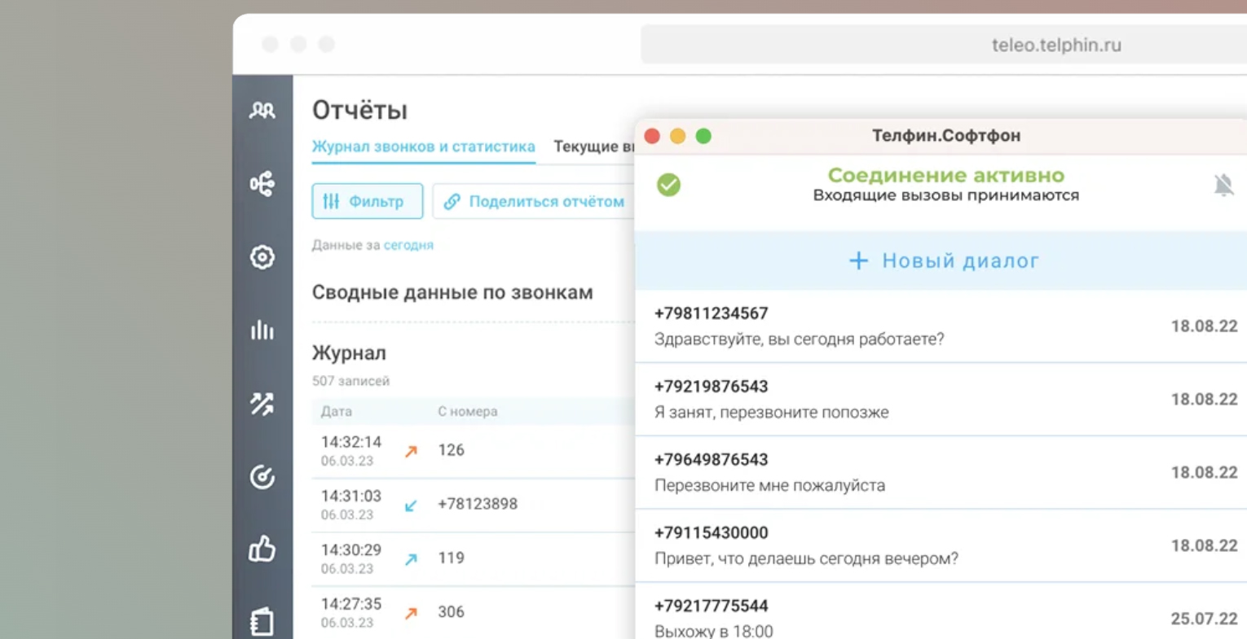Screen dimensions: 1247x639
Task: Select the 14:32:14 journal entry time
Action: (351, 442)
